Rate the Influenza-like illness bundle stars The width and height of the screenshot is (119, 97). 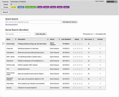pos(78,74)
